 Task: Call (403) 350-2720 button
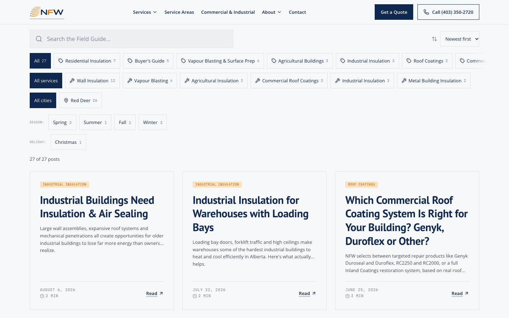(x=448, y=12)
